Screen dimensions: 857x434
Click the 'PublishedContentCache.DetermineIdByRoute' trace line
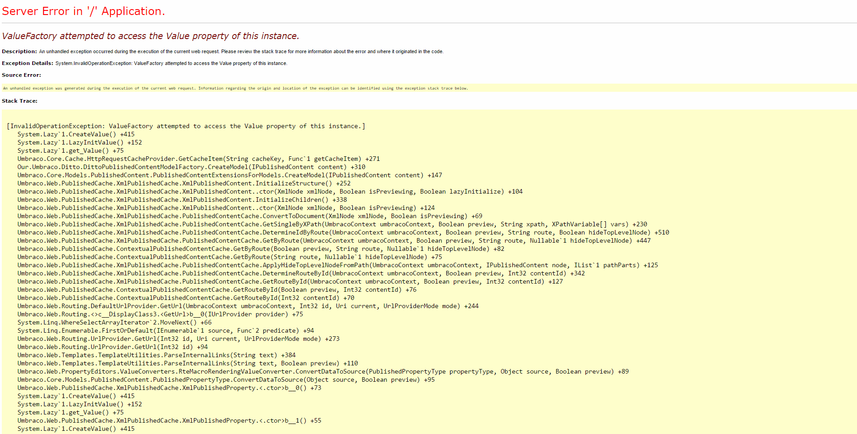coord(343,233)
